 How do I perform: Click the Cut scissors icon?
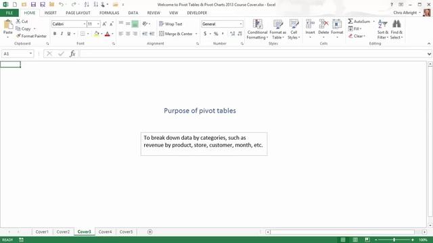18,21
